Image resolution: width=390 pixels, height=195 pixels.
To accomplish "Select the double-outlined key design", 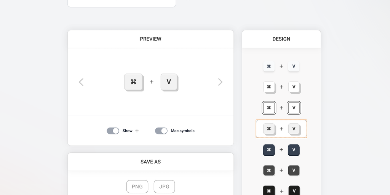I will (x=281, y=108).
